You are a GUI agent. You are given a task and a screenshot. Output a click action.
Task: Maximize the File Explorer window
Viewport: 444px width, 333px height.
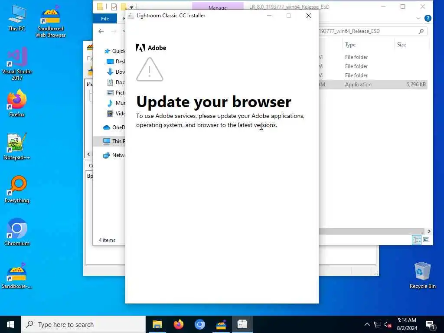tap(403, 7)
